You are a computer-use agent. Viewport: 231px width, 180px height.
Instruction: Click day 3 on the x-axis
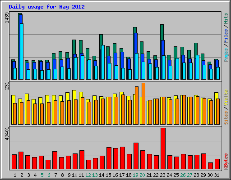pos(28,175)
